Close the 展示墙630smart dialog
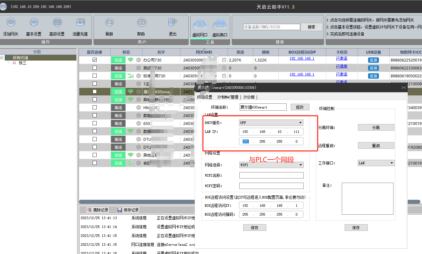 click(403, 88)
